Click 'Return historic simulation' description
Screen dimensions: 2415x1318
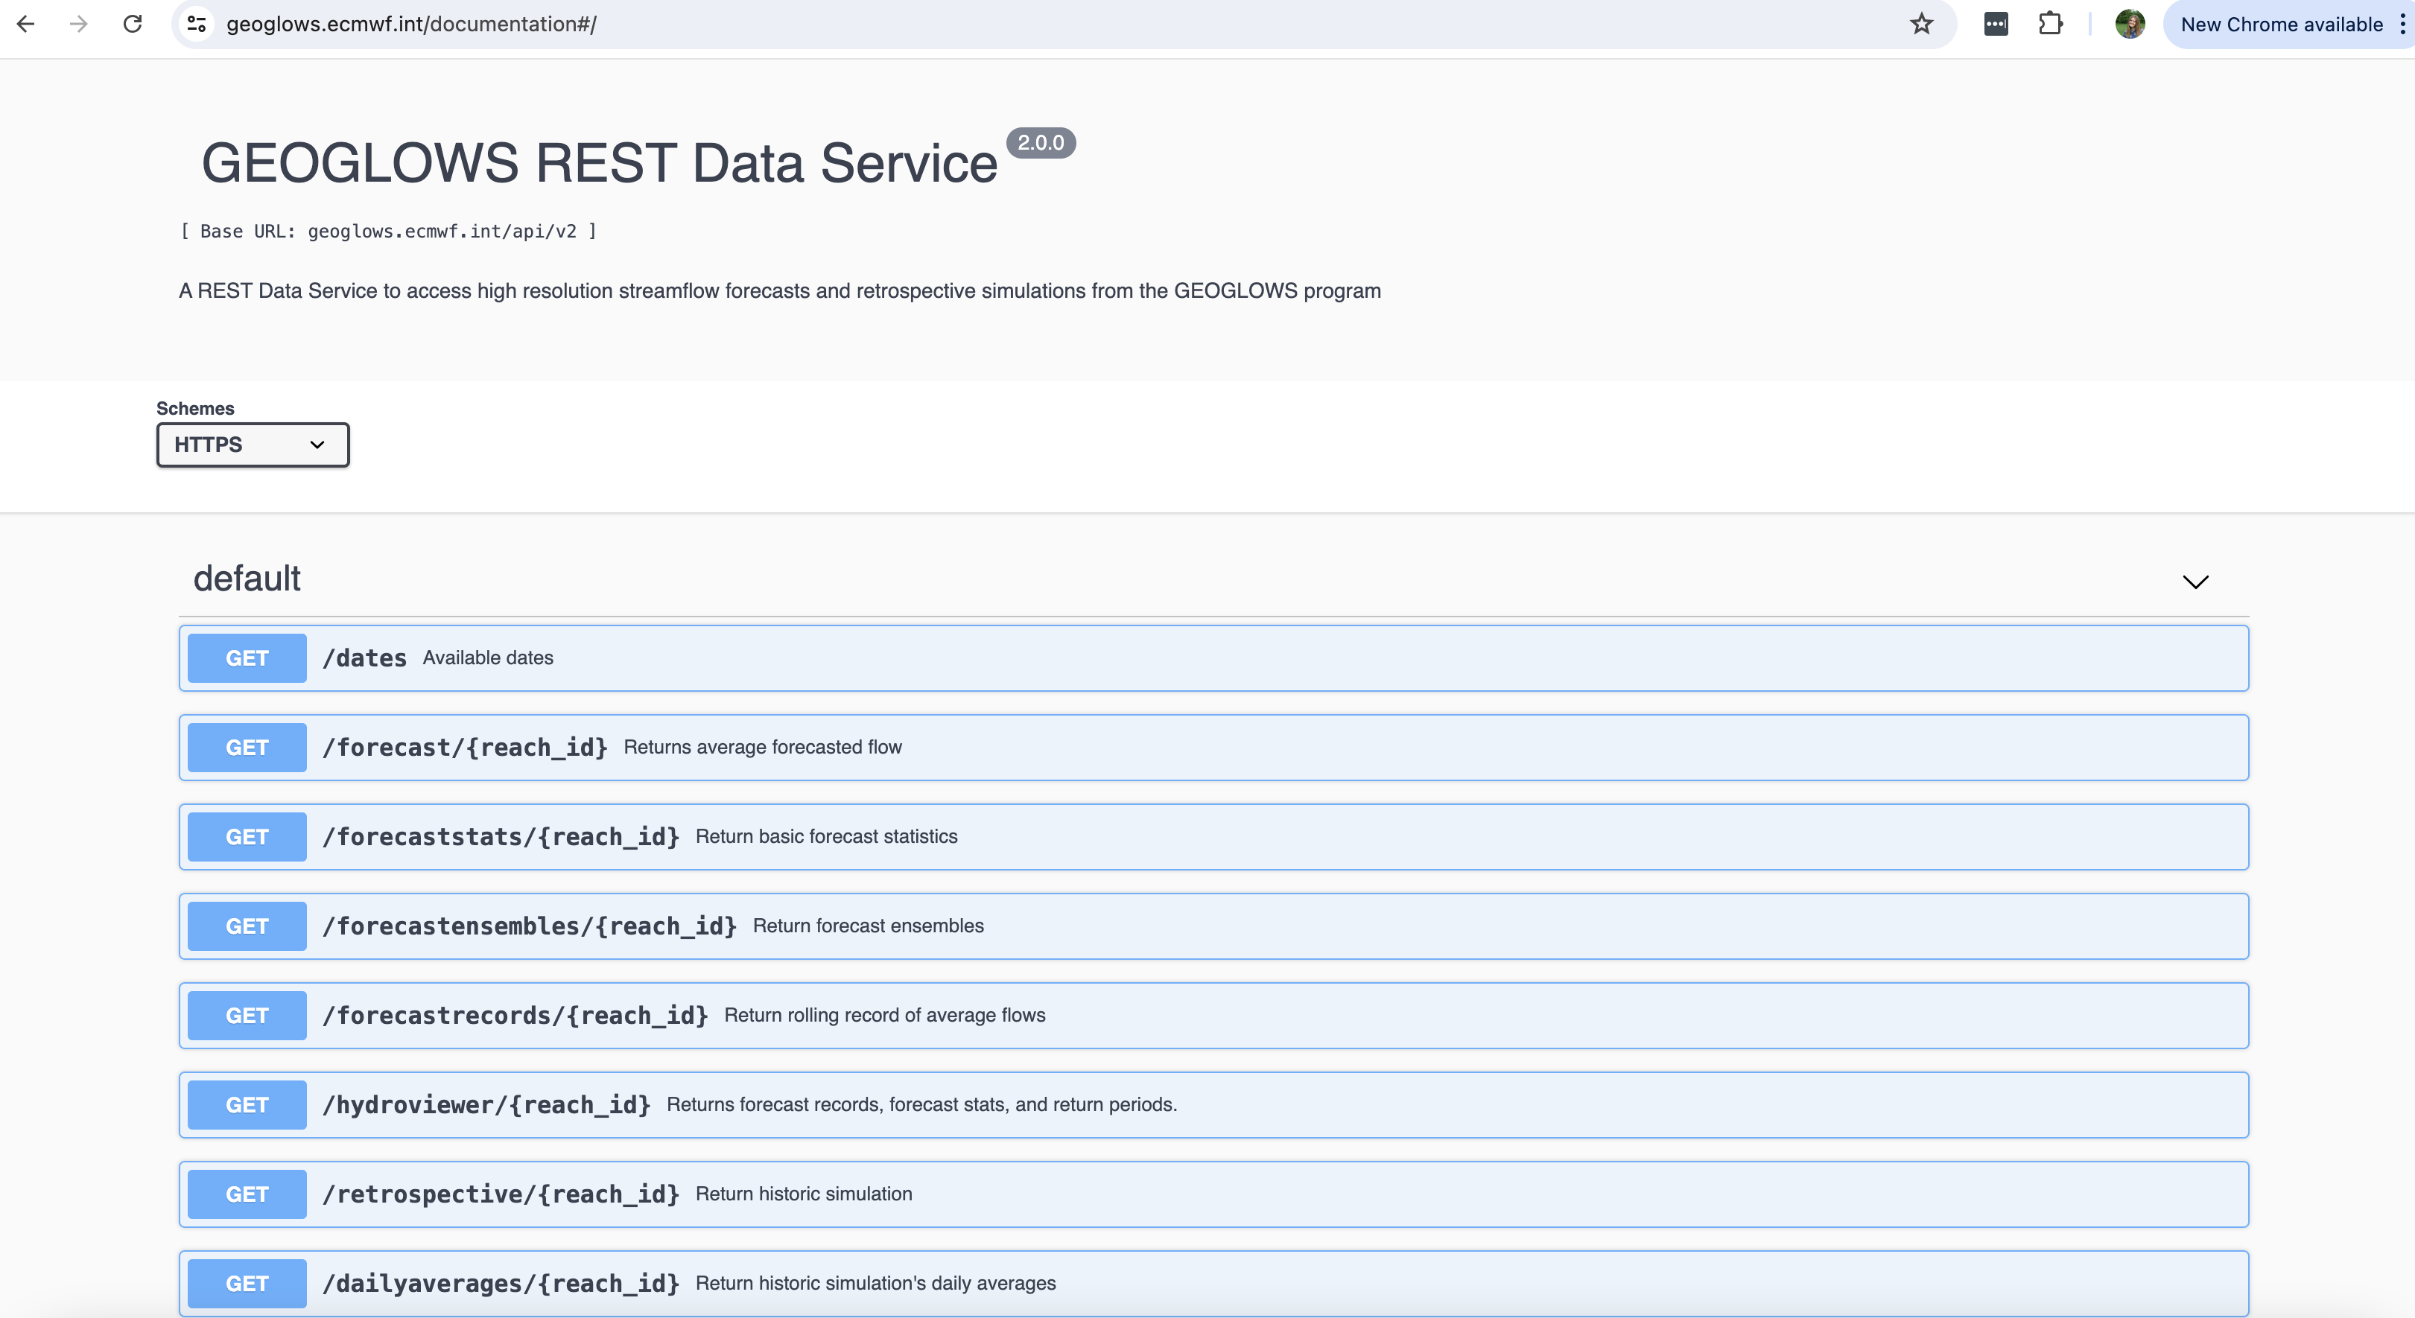804,1194
